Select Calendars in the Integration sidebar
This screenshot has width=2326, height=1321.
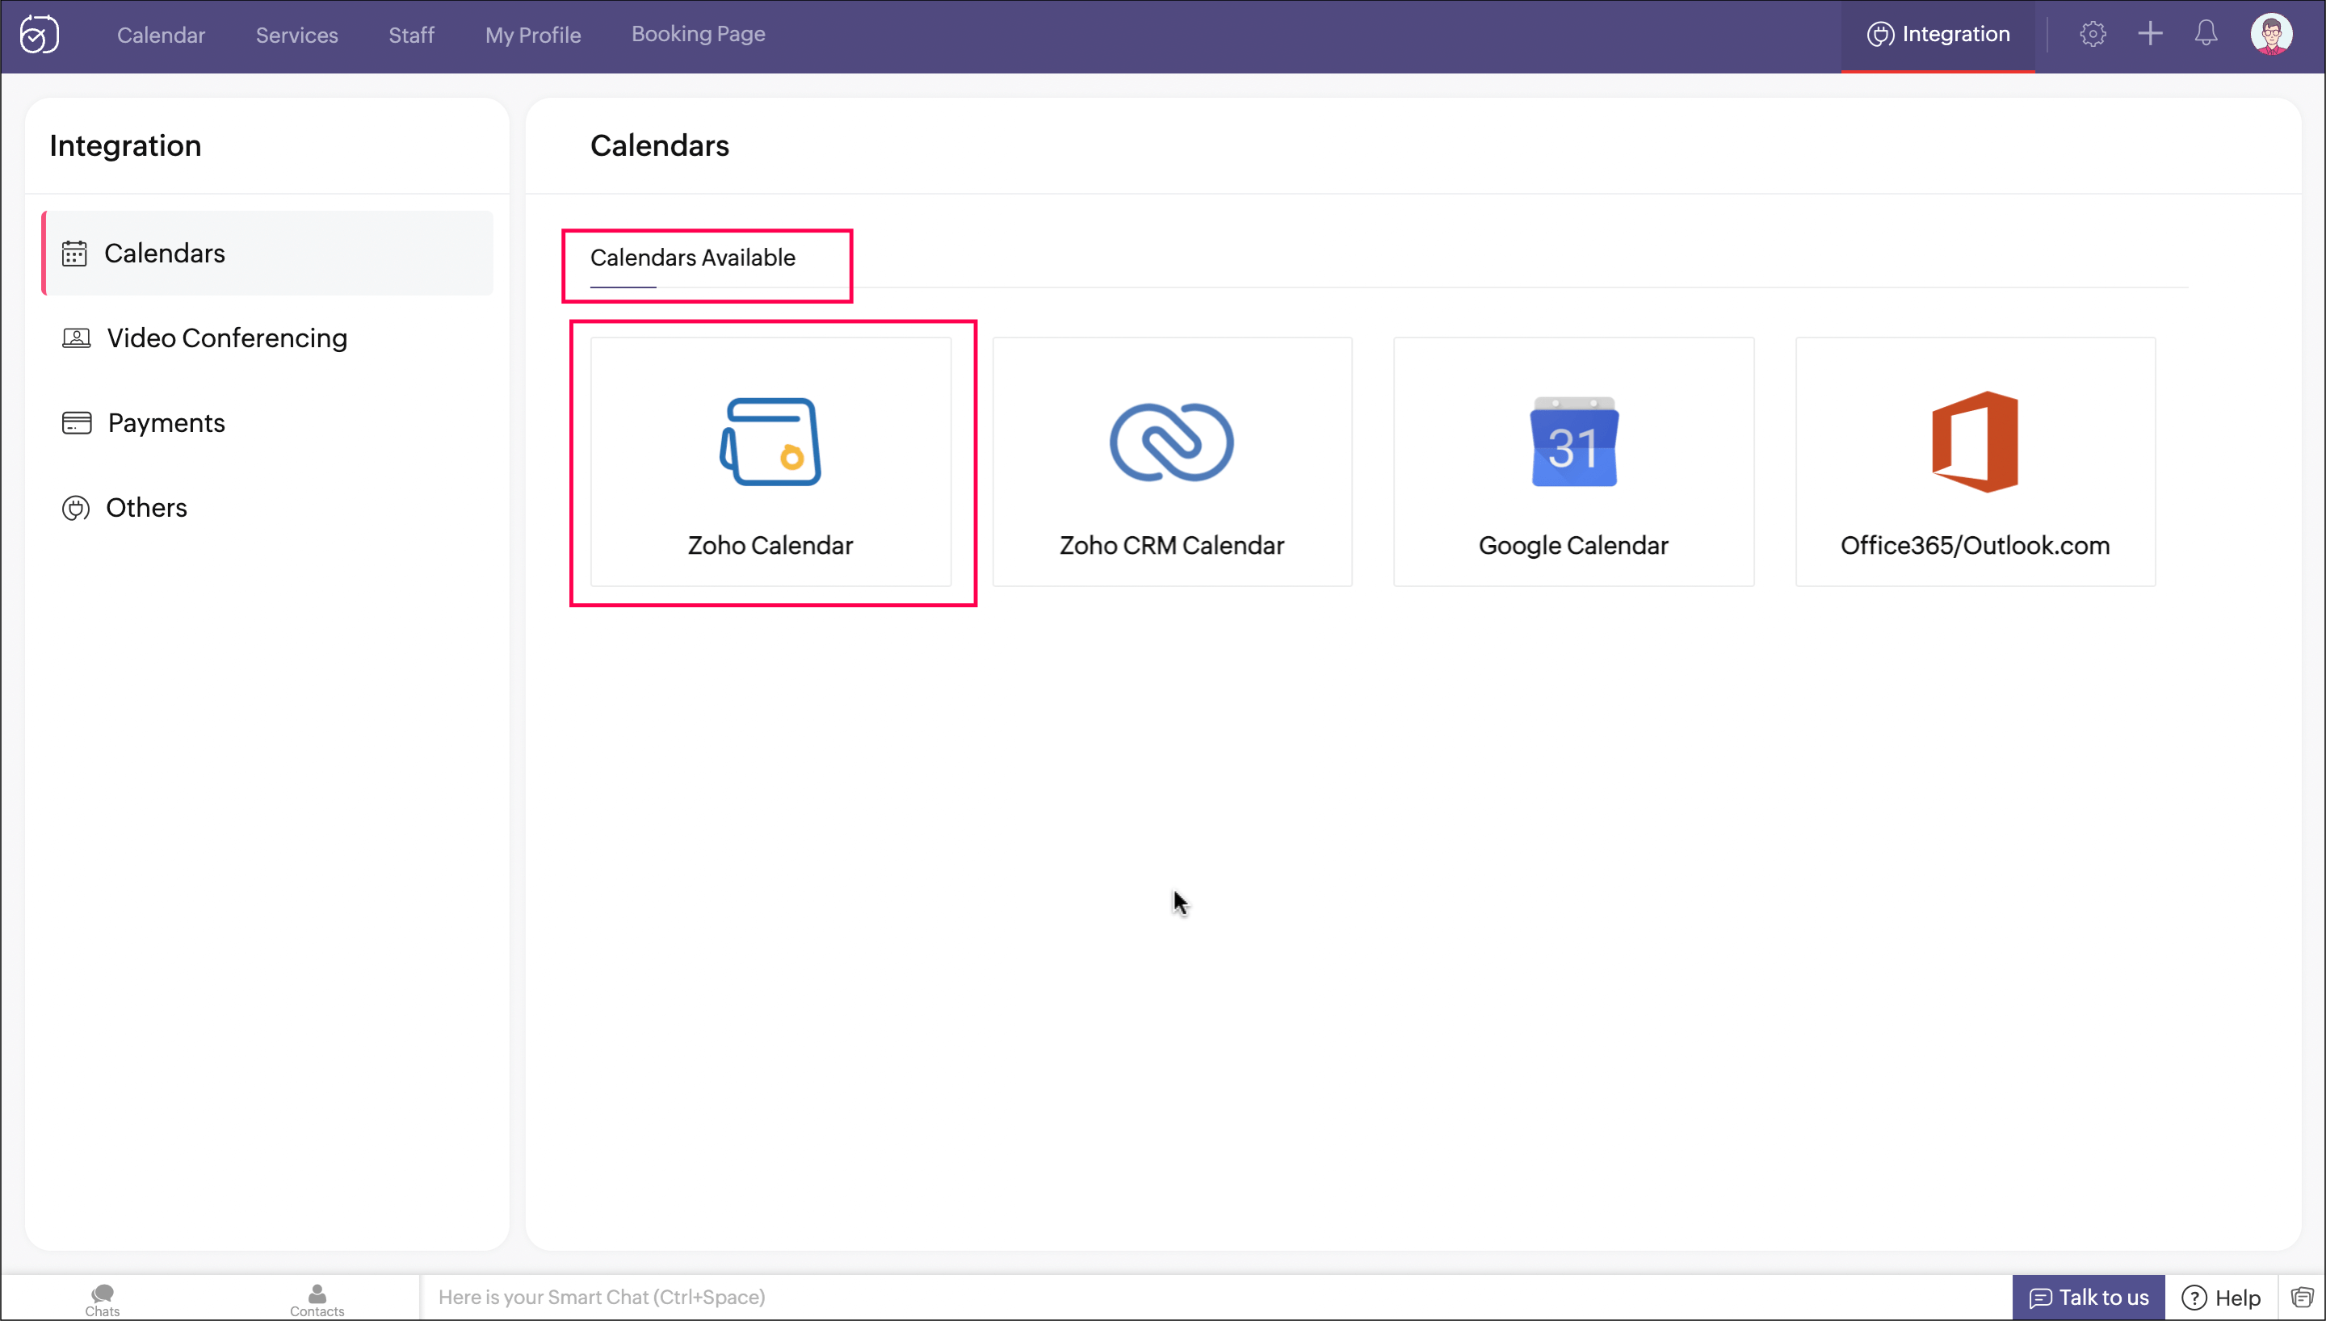tap(268, 253)
